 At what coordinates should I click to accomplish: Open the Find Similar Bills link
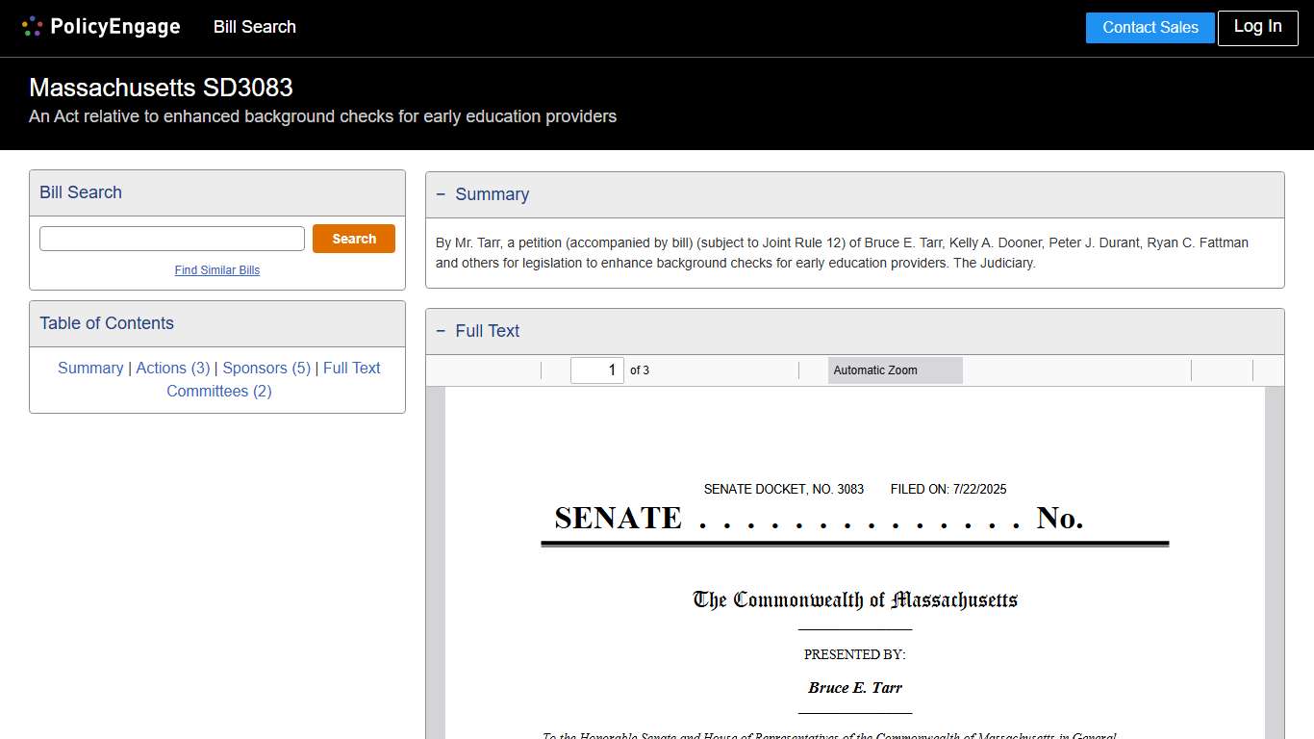[216, 270]
